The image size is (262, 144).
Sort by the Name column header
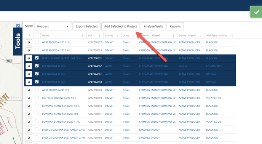tap(46, 35)
